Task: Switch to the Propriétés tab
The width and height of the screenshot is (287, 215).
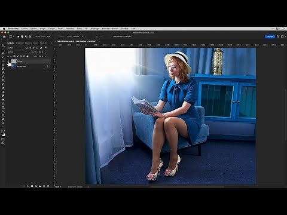Action: coord(20,43)
